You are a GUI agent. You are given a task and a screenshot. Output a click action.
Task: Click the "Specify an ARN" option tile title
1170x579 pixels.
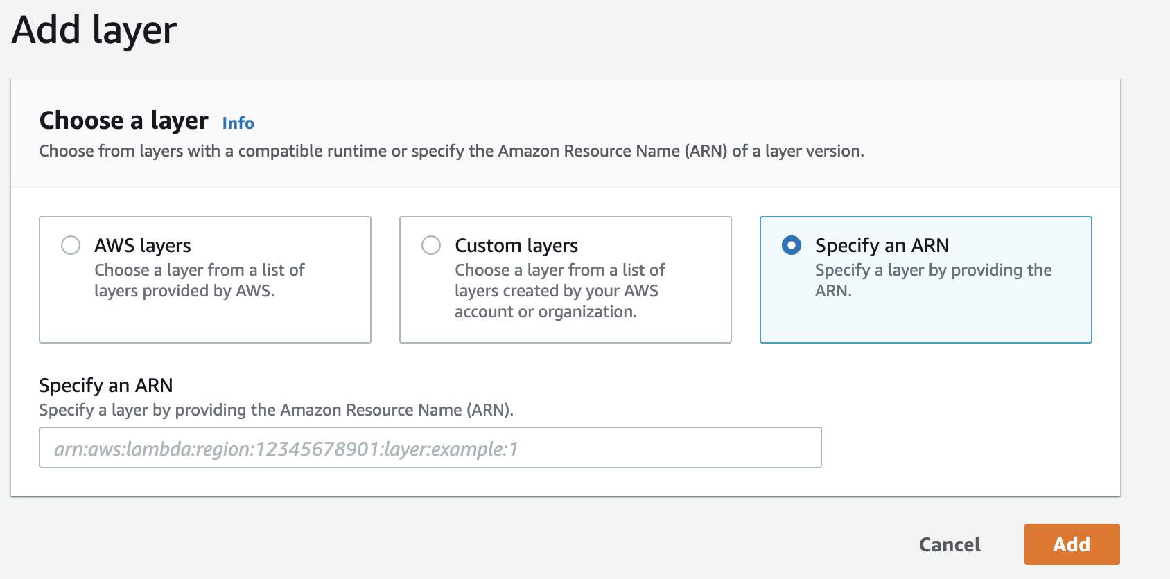pos(882,246)
